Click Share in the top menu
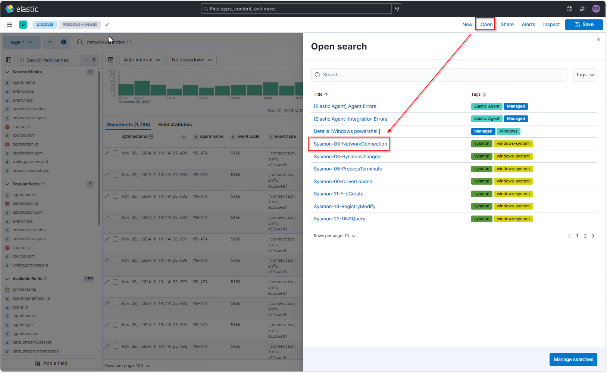This screenshot has height=373, width=607. point(507,25)
